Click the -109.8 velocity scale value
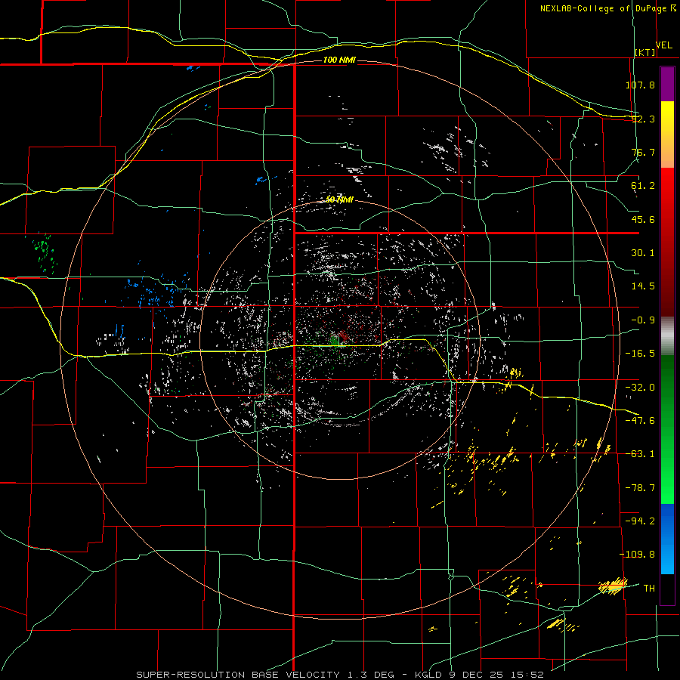Image resolution: width=680 pixels, height=680 pixels. pyautogui.click(x=637, y=555)
